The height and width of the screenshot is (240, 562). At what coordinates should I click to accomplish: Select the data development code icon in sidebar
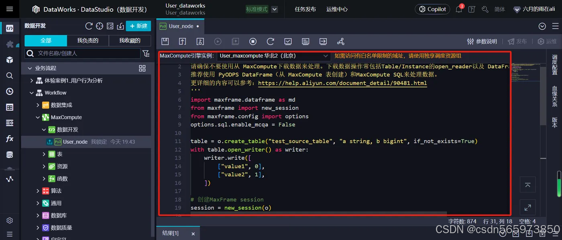point(10,28)
